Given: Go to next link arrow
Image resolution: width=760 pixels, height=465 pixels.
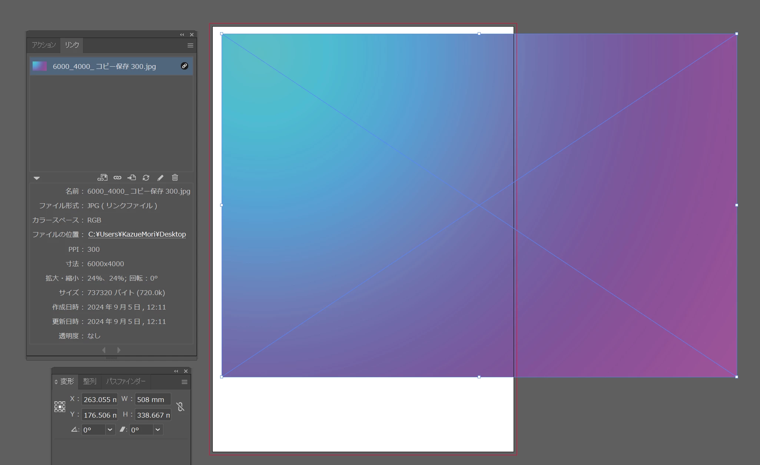Looking at the screenshot, I should (119, 350).
